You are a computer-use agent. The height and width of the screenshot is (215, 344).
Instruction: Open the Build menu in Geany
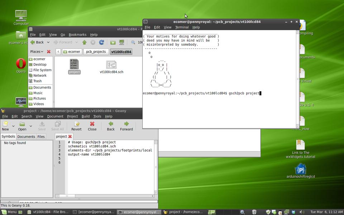click(86, 116)
